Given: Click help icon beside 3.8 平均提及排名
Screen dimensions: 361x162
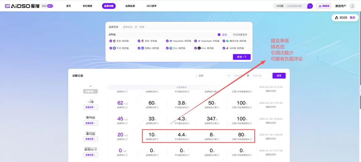Looking at the screenshot, I should tap(188, 107).
